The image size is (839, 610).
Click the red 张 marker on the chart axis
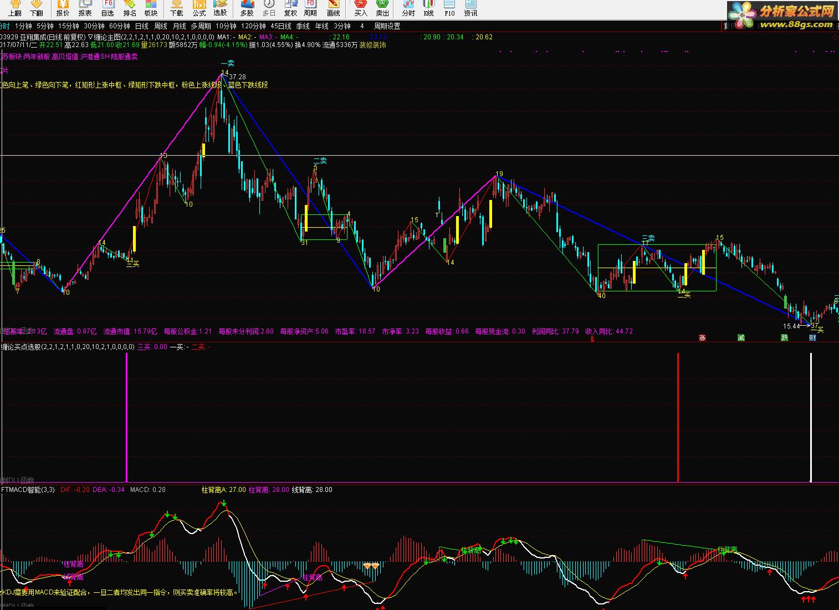(702, 338)
